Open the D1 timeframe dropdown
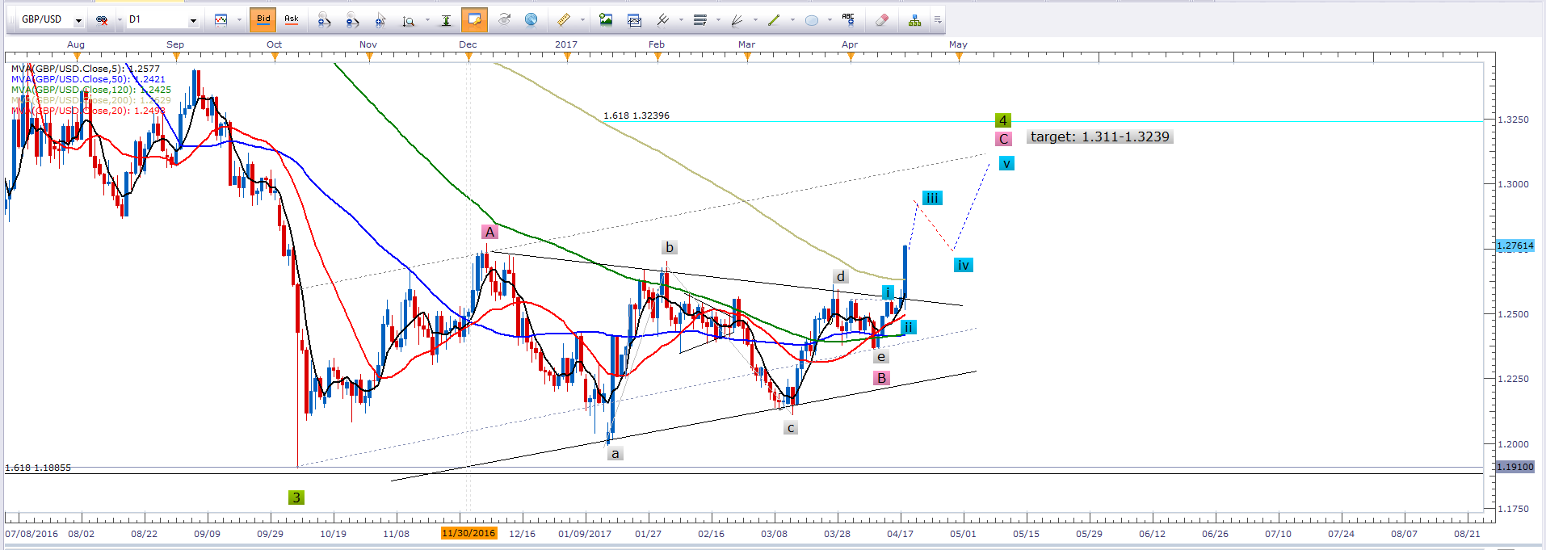This screenshot has width=1546, height=550. point(193,19)
